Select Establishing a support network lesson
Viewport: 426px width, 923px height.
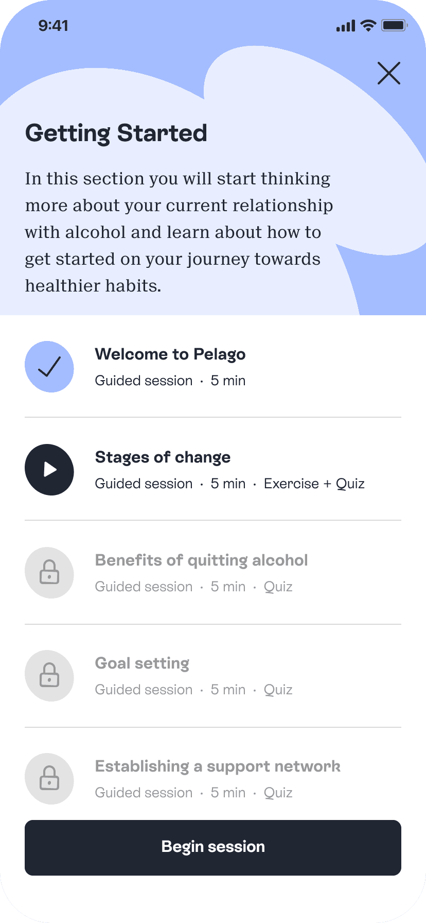coord(218,766)
